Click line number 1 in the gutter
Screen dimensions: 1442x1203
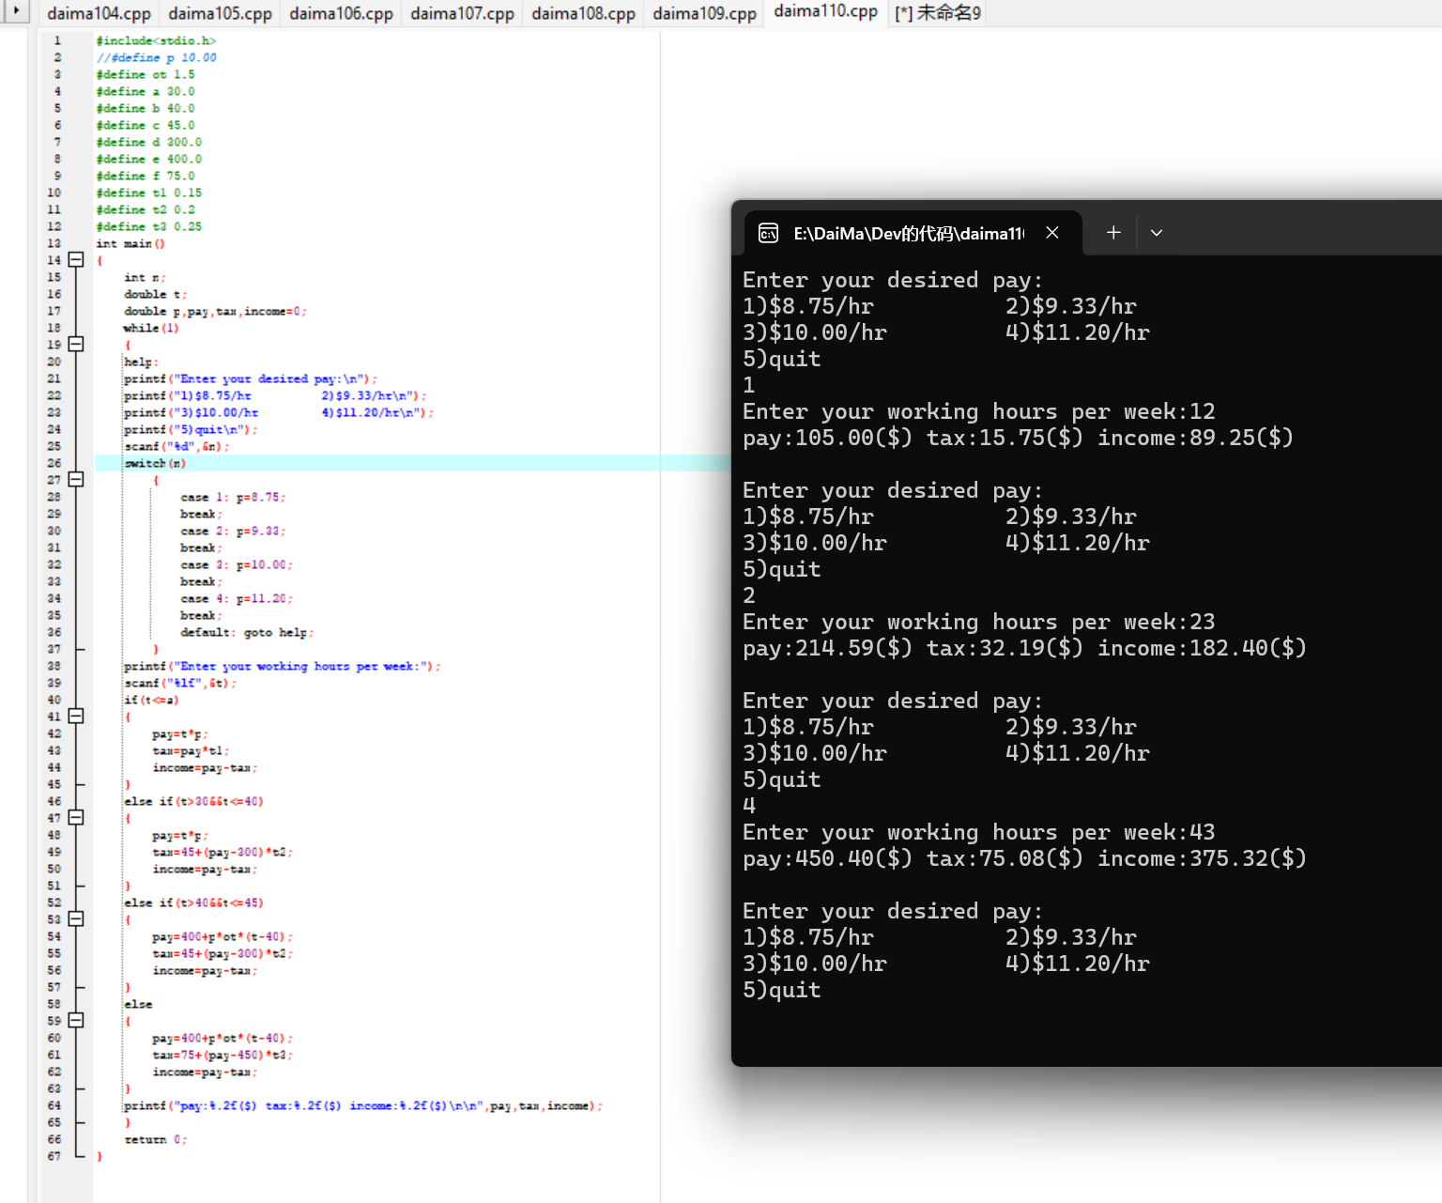tap(57, 40)
